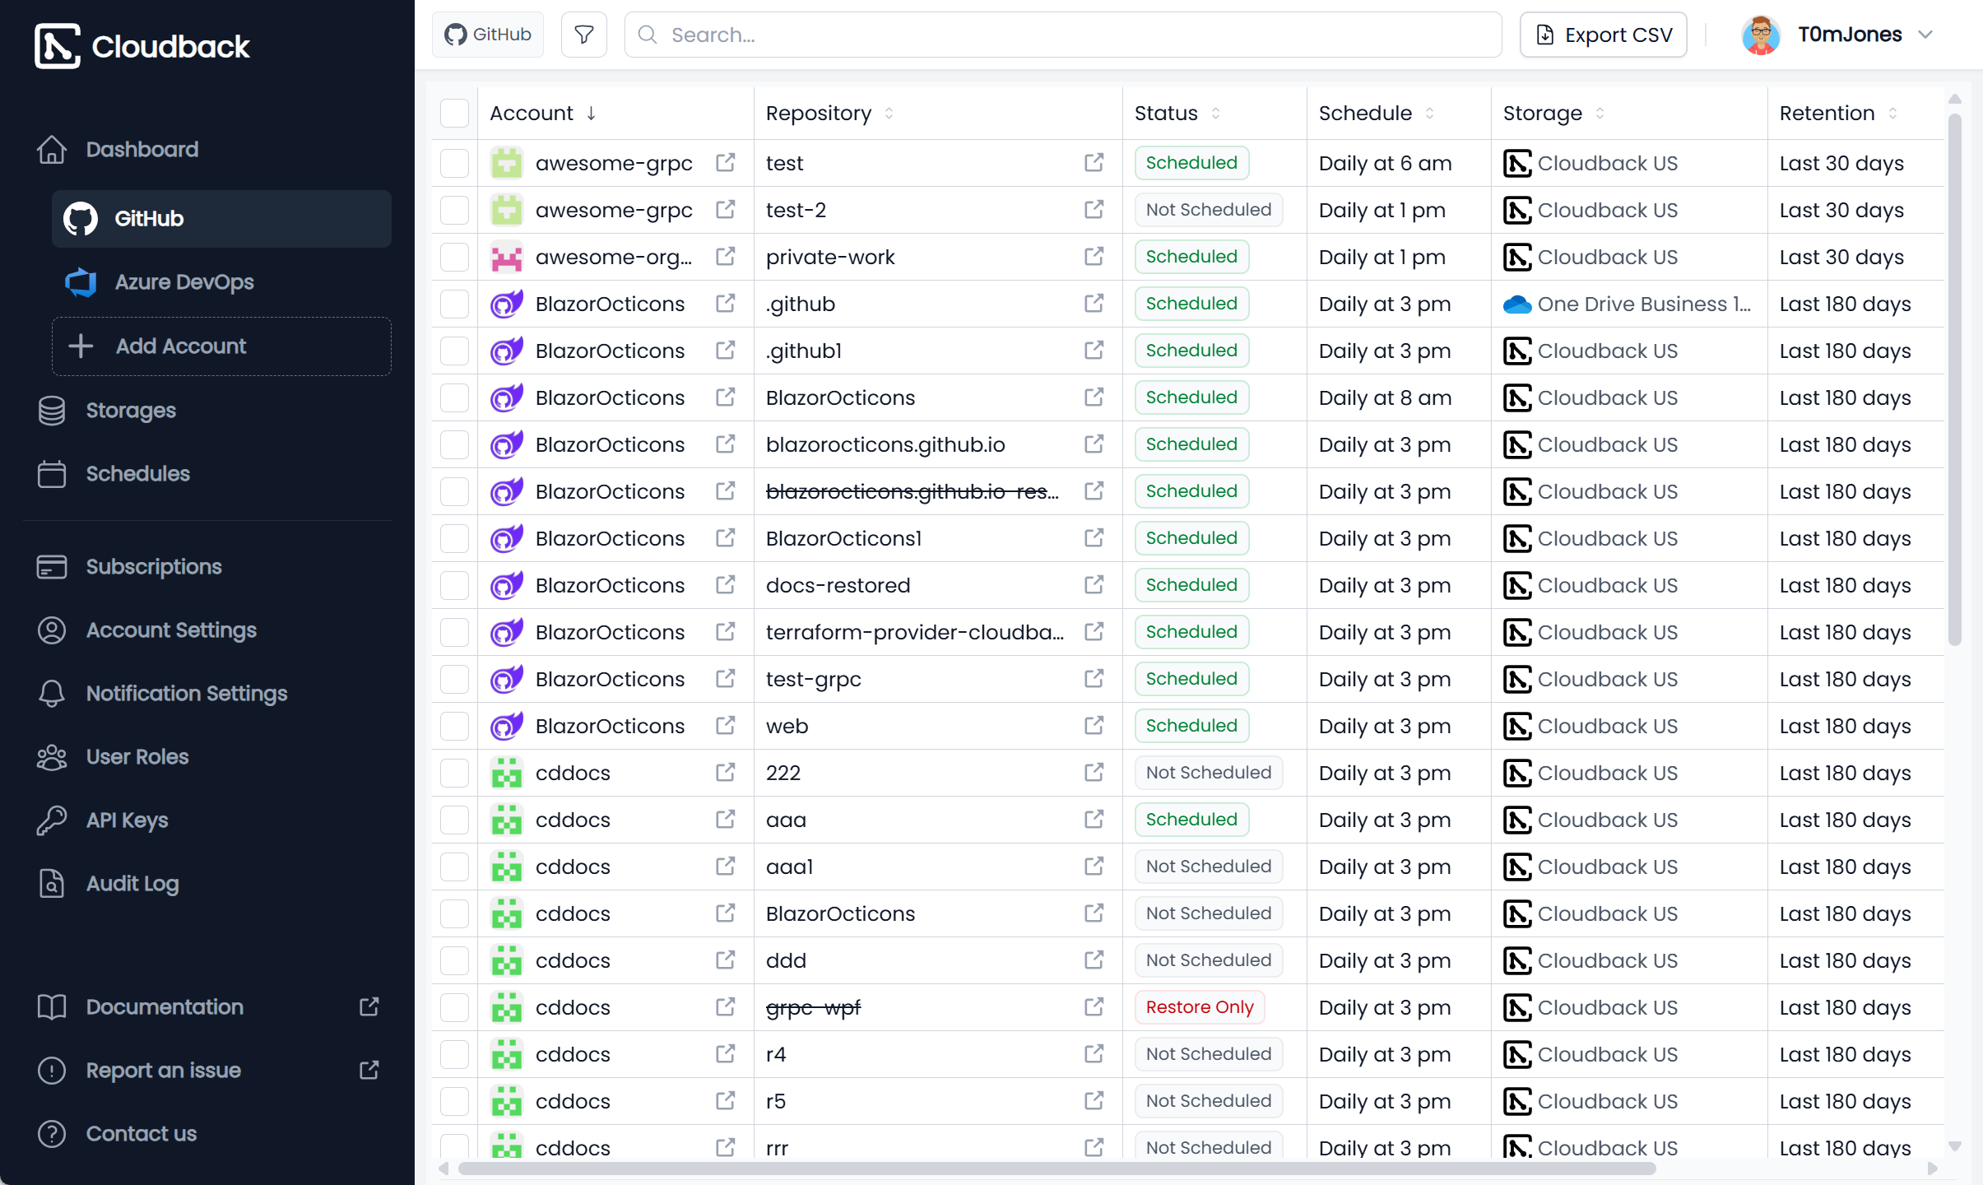Select checkbox for private-work row
The height and width of the screenshot is (1185, 1983).
454,257
